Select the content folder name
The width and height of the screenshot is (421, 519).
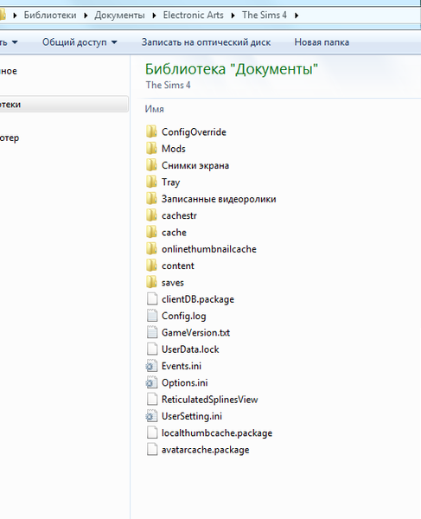pyautogui.click(x=178, y=266)
